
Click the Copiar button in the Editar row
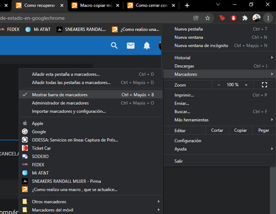[x=240, y=130]
